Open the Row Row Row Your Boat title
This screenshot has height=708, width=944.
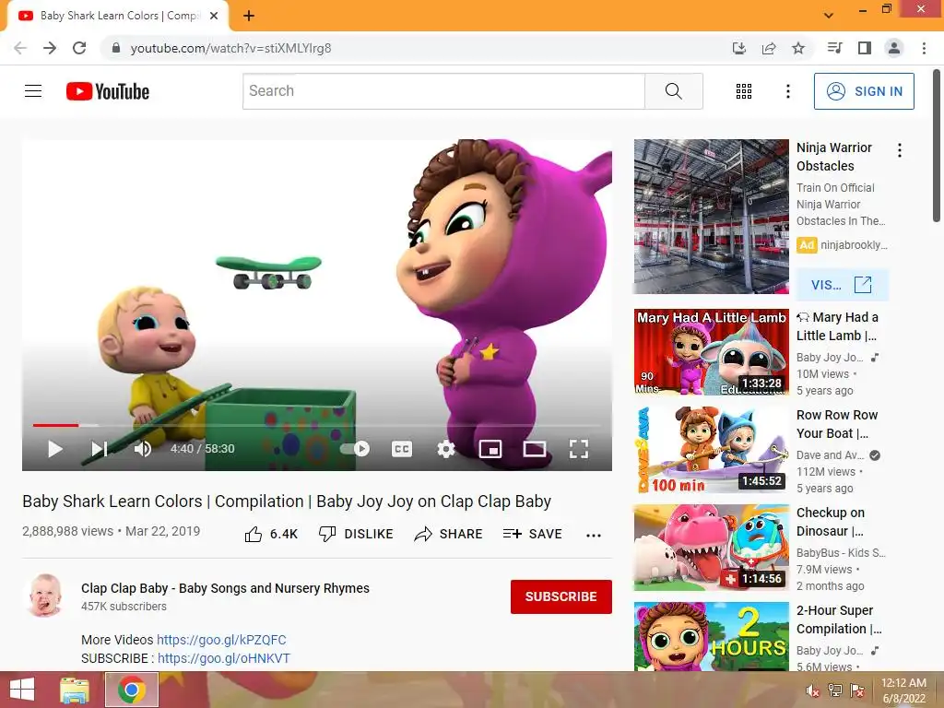[837, 424]
